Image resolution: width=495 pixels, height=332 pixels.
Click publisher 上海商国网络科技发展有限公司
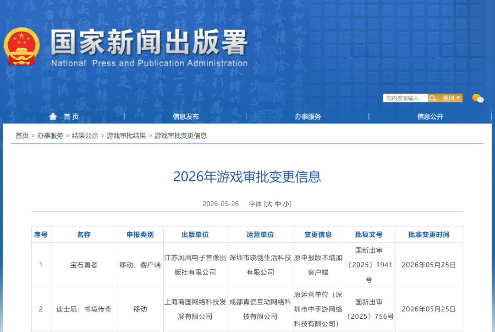coord(195,309)
